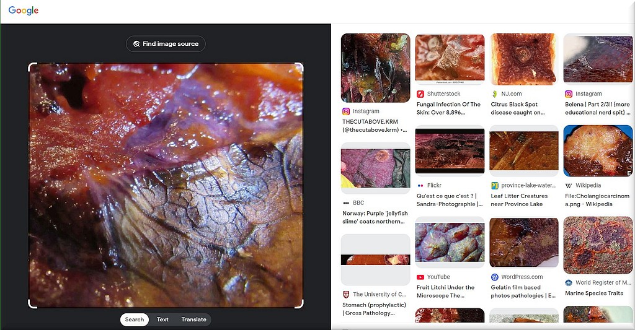Switch to the Text mode tab
The height and width of the screenshot is (330, 635).
pyautogui.click(x=162, y=319)
